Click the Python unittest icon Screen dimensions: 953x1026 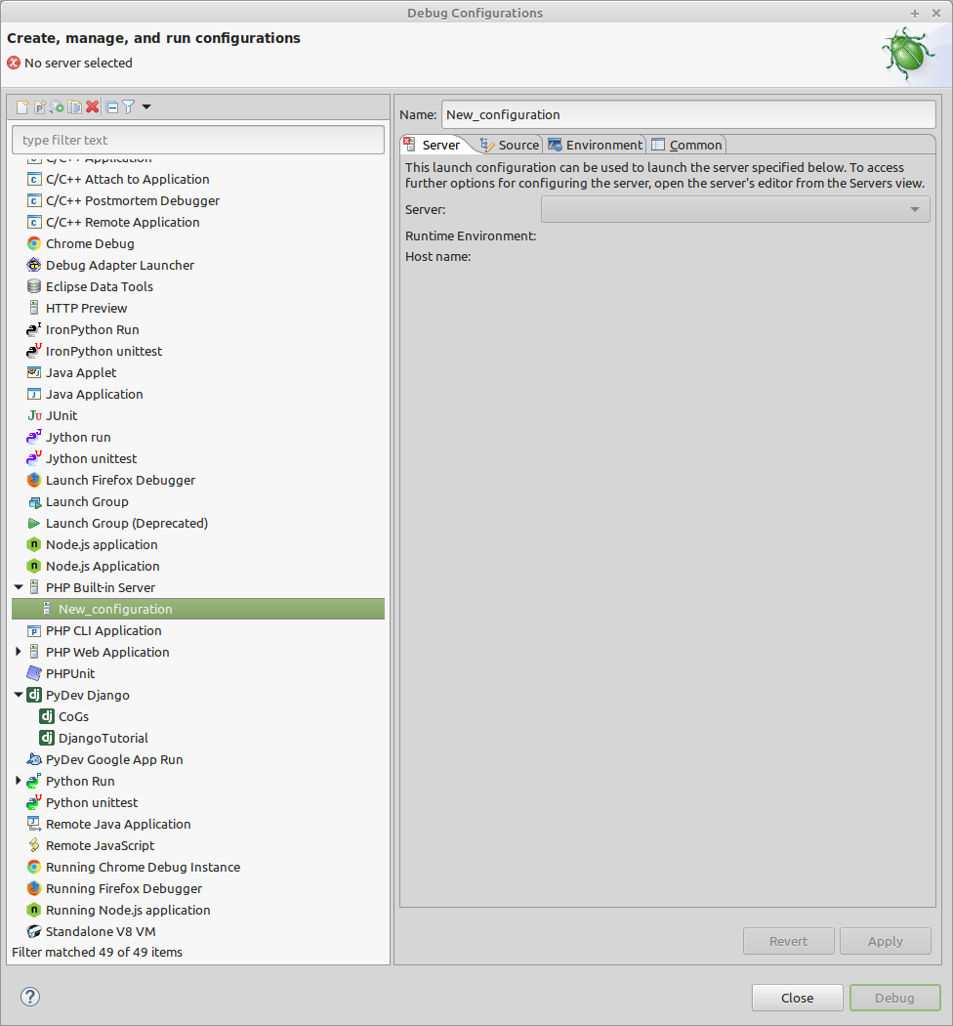pos(34,802)
